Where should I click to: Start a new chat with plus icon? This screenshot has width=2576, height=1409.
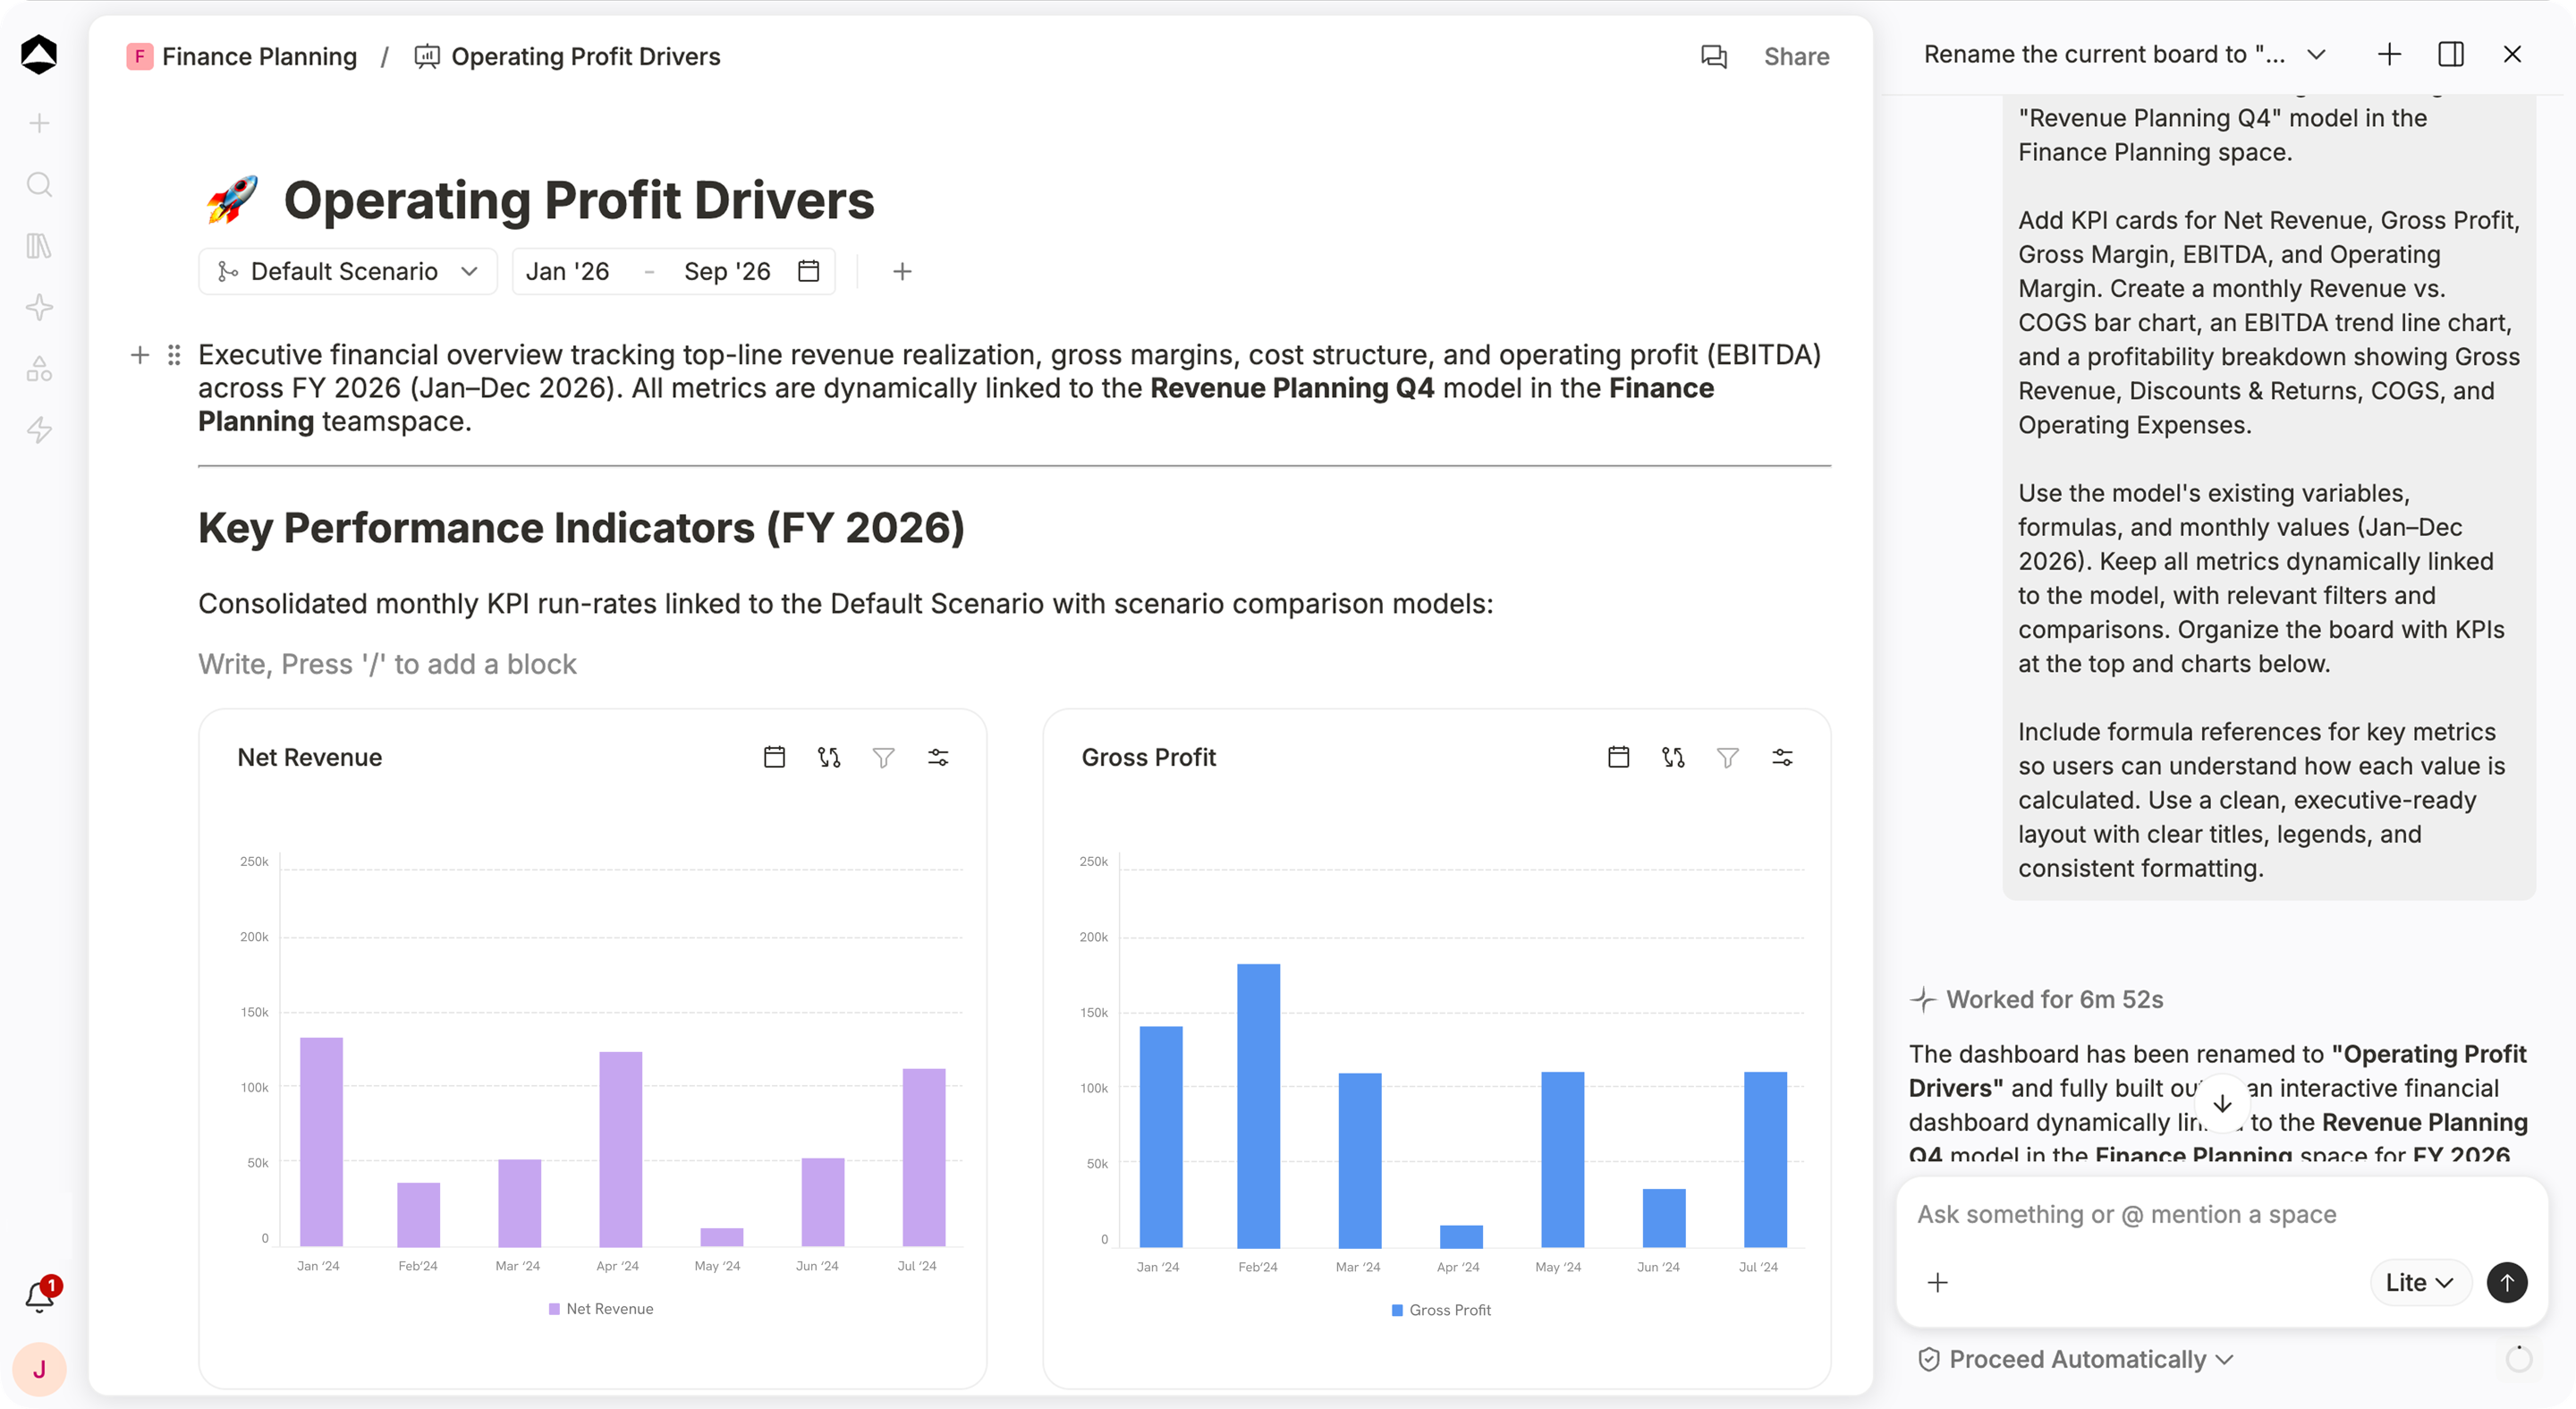click(x=2389, y=54)
